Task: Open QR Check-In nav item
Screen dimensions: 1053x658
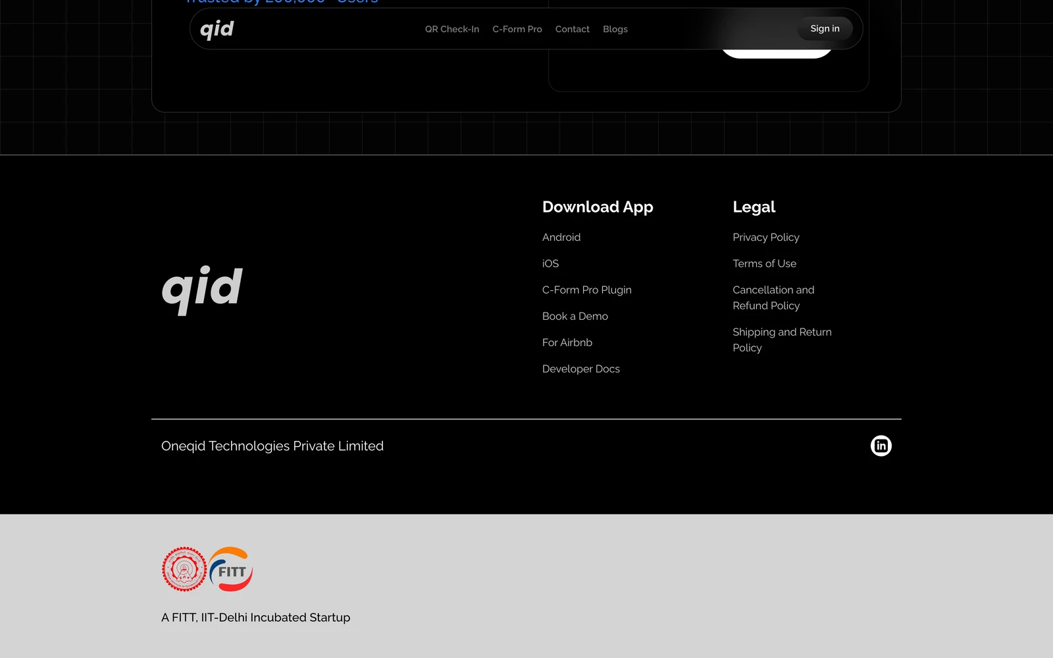Action: tap(452, 29)
